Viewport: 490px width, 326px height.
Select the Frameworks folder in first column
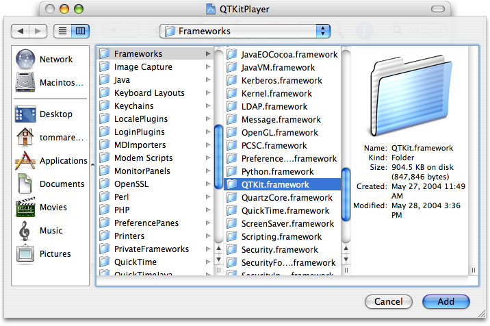point(155,54)
